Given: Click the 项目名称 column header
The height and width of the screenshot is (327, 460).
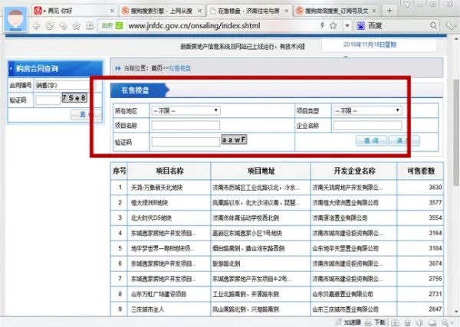Looking at the screenshot, I should click(x=169, y=171).
